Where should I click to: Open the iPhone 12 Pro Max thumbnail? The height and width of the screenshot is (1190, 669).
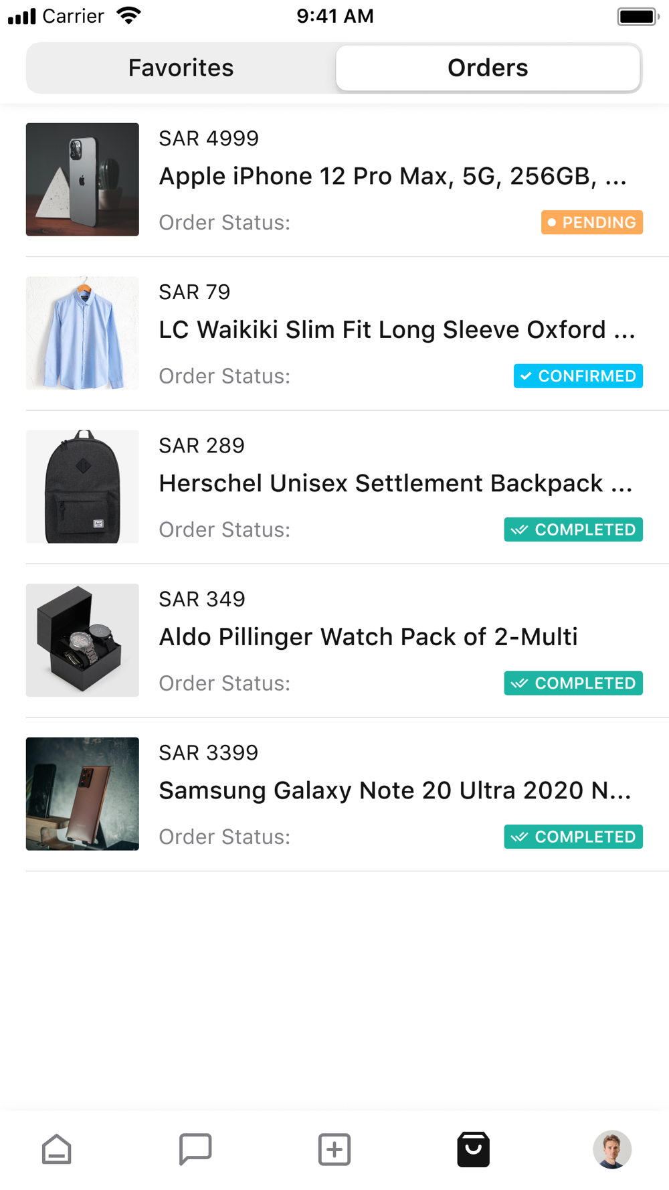pyautogui.click(x=82, y=179)
